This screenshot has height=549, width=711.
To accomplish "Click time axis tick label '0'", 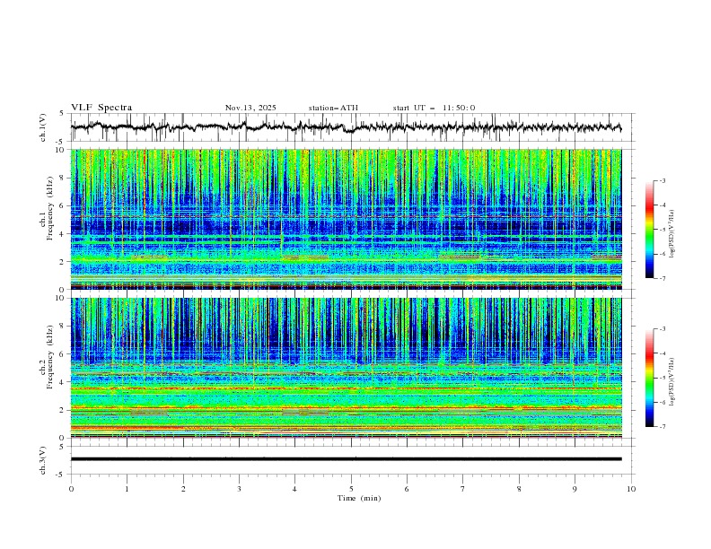I will [x=71, y=489].
